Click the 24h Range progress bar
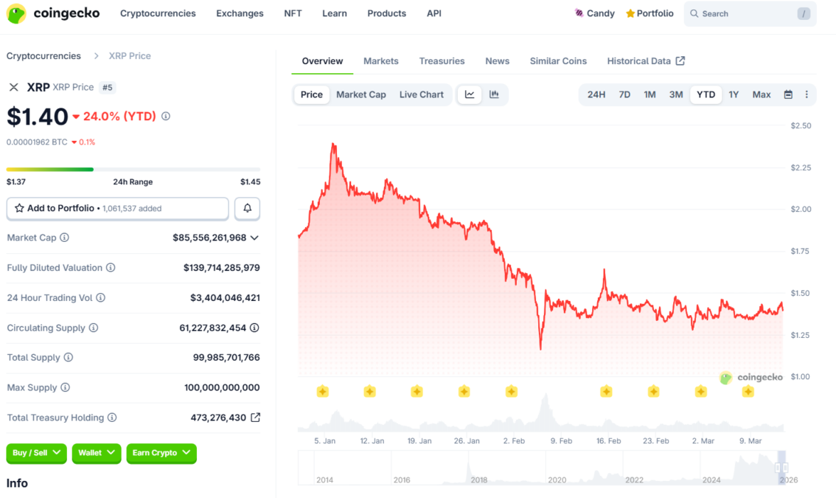Viewport: 836px width, 498px height. (x=133, y=169)
